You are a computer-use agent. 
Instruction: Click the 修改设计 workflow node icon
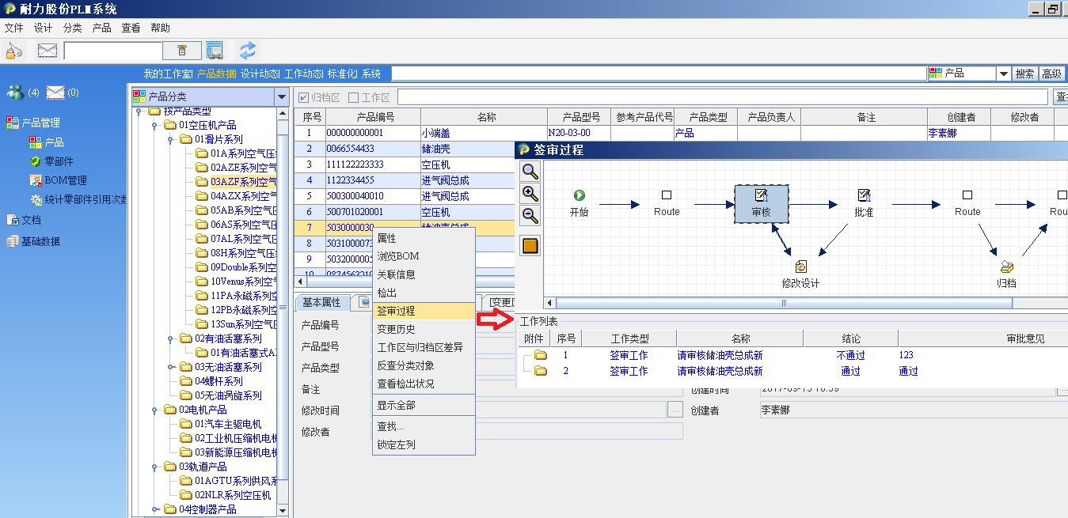click(800, 267)
